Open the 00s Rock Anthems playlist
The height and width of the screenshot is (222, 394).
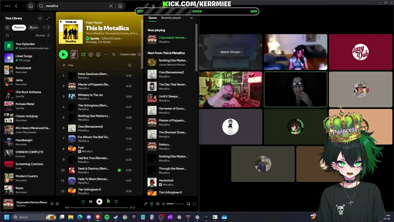28,94
